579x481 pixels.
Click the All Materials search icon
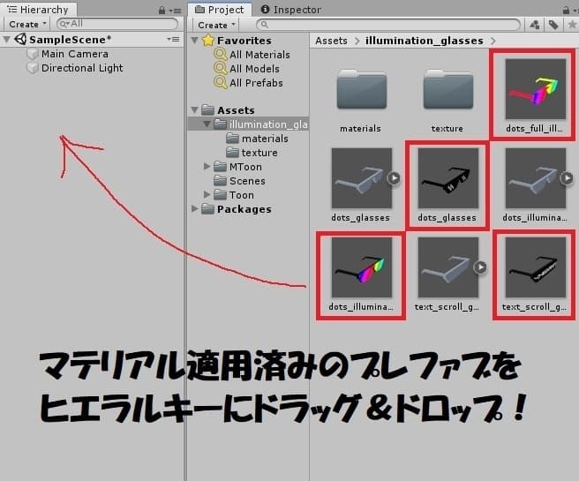220,55
